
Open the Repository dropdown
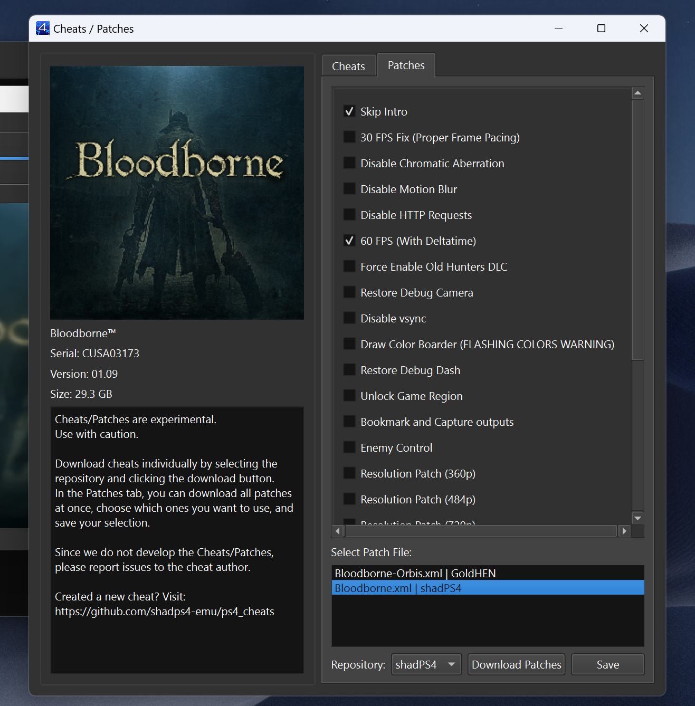point(426,664)
